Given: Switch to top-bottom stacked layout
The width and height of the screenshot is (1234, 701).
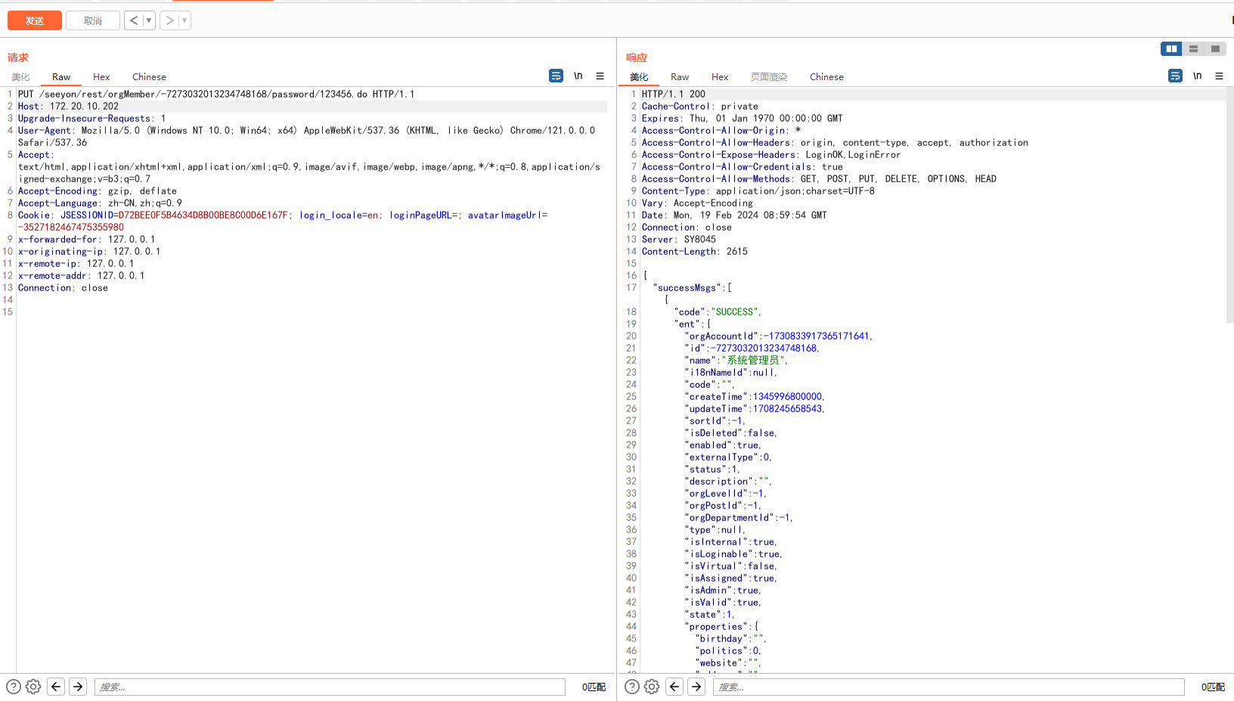Looking at the screenshot, I should click(x=1193, y=48).
